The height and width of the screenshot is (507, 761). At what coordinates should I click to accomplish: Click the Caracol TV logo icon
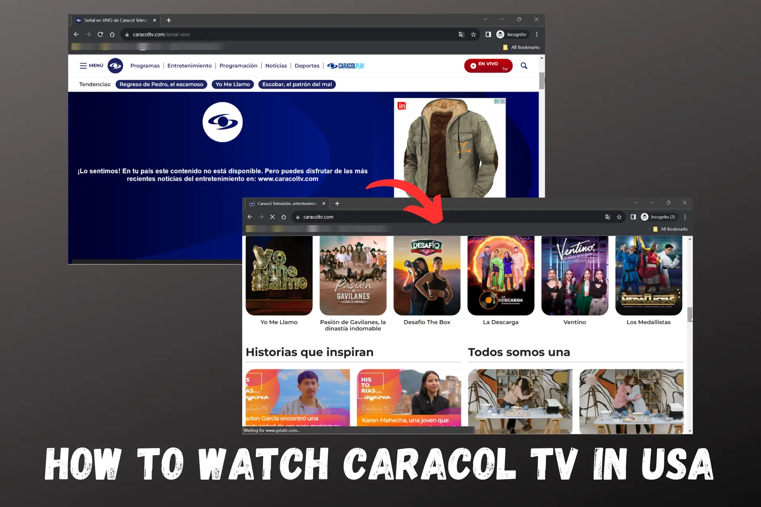coord(115,65)
